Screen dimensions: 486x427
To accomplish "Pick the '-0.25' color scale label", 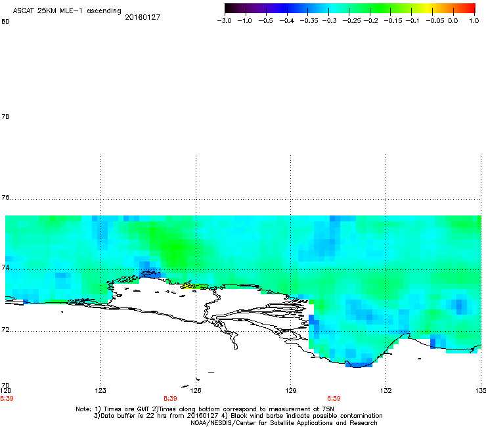I will 351,21.
